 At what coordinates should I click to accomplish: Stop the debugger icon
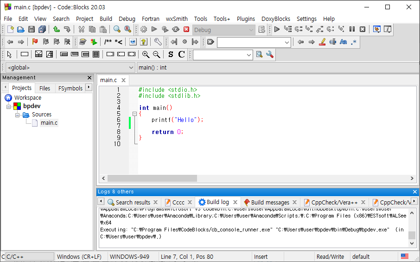(x=363, y=29)
